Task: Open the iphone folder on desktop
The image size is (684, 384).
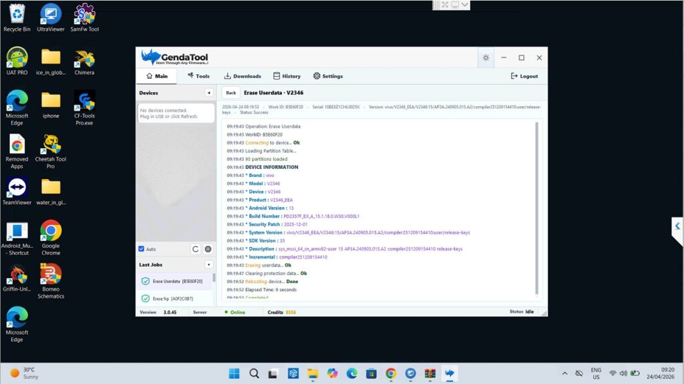Action: click(x=51, y=105)
